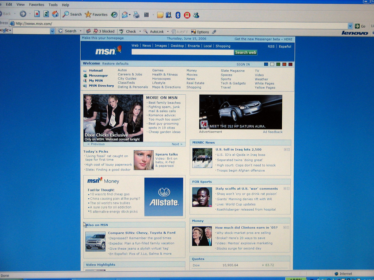
Task: Click the Google toolbar news icon
Action: [88, 31]
